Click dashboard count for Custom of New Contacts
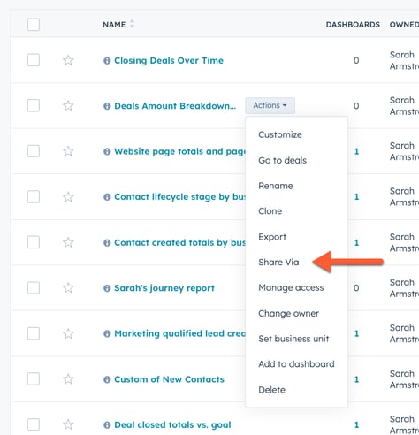Image resolution: width=419 pixels, height=435 pixels. 356,379
